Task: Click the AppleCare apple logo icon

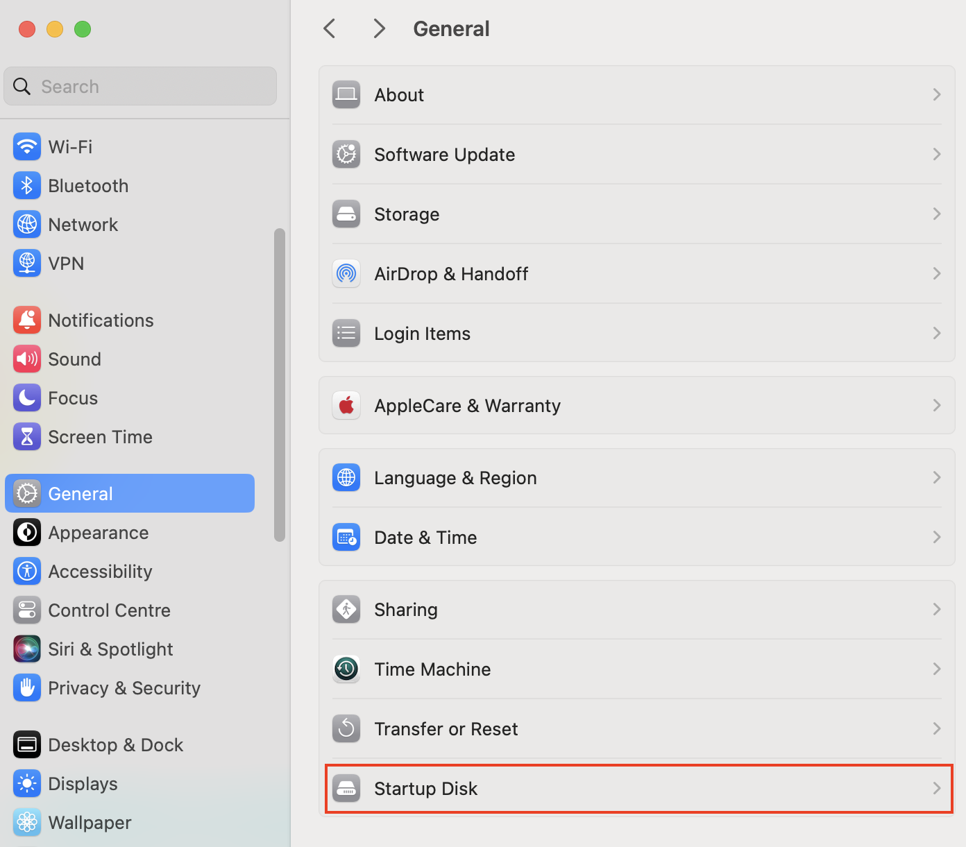Action: click(346, 406)
